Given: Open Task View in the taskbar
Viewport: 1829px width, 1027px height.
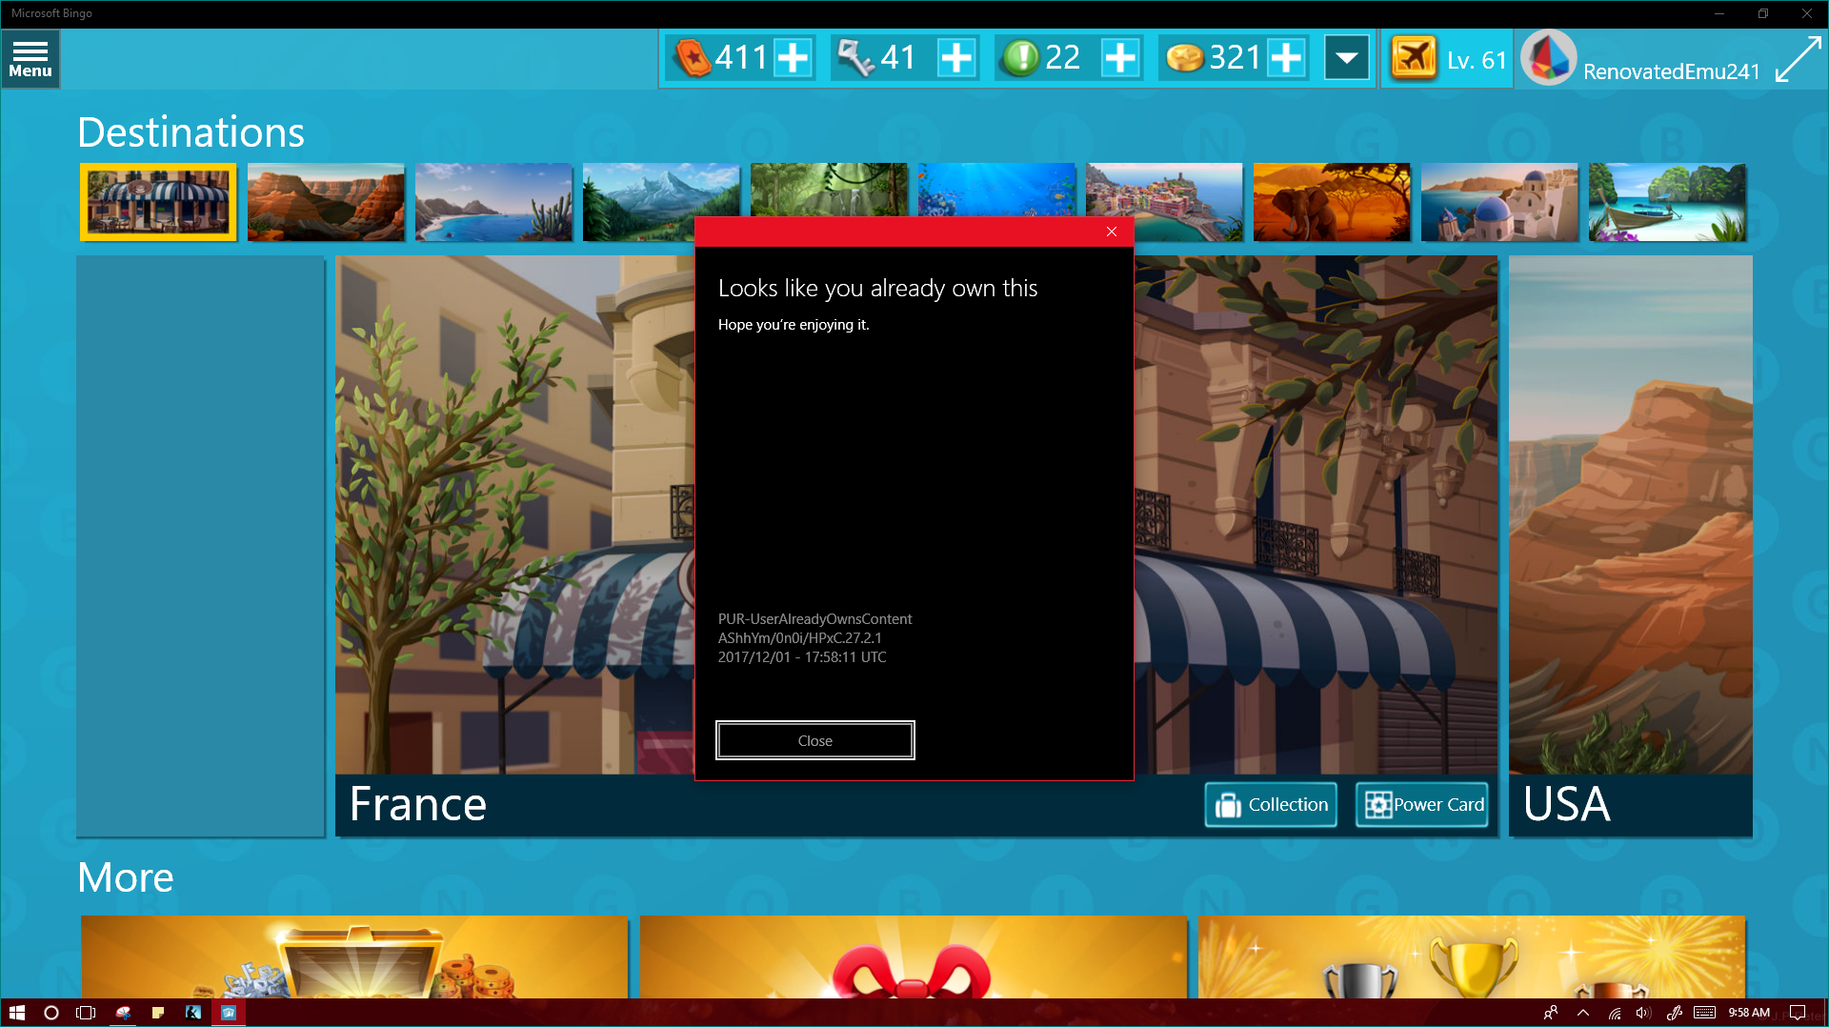Looking at the screenshot, I should pyautogui.click(x=86, y=1013).
